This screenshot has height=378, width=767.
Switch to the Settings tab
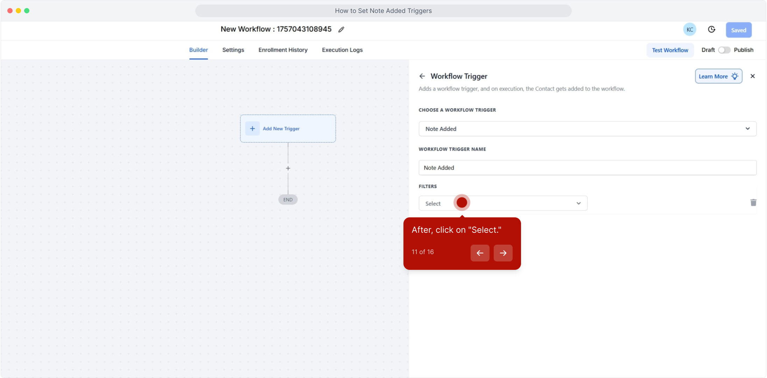pyautogui.click(x=233, y=50)
